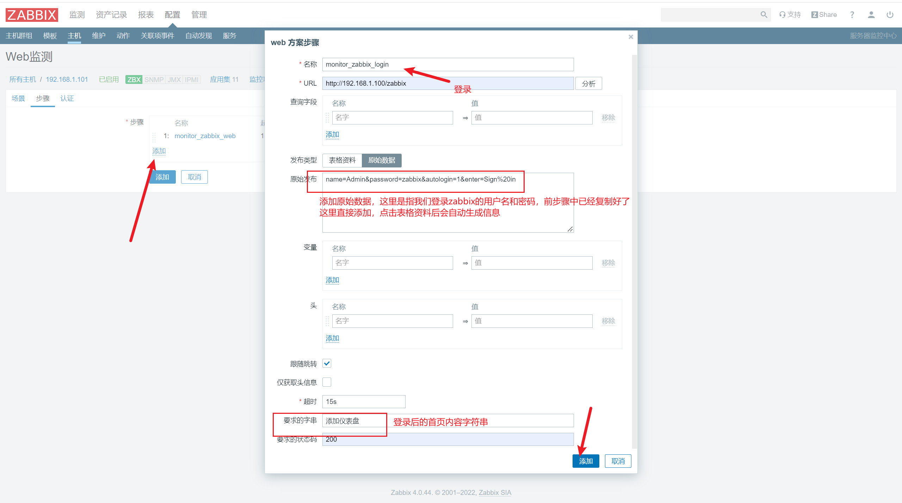Click 添加 link in 头 section
Screen dimensions: 902x503
pyautogui.click(x=332, y=338)
